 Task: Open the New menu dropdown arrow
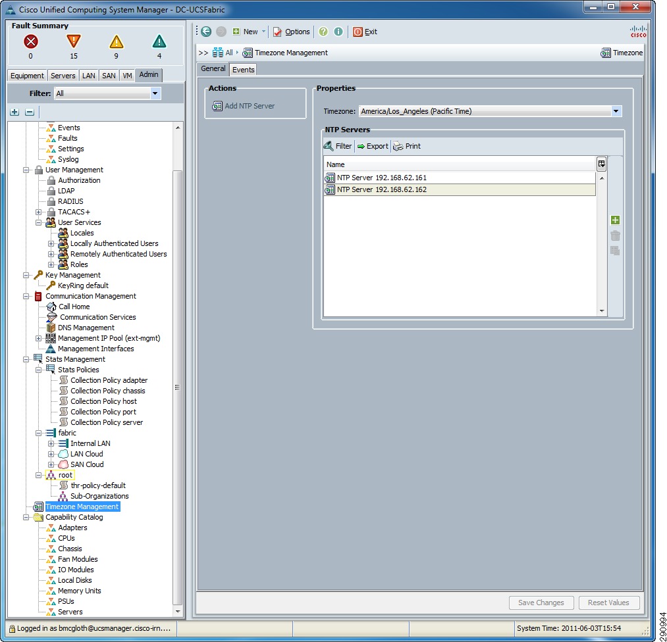pyautogui.click(x=263, y=32)
